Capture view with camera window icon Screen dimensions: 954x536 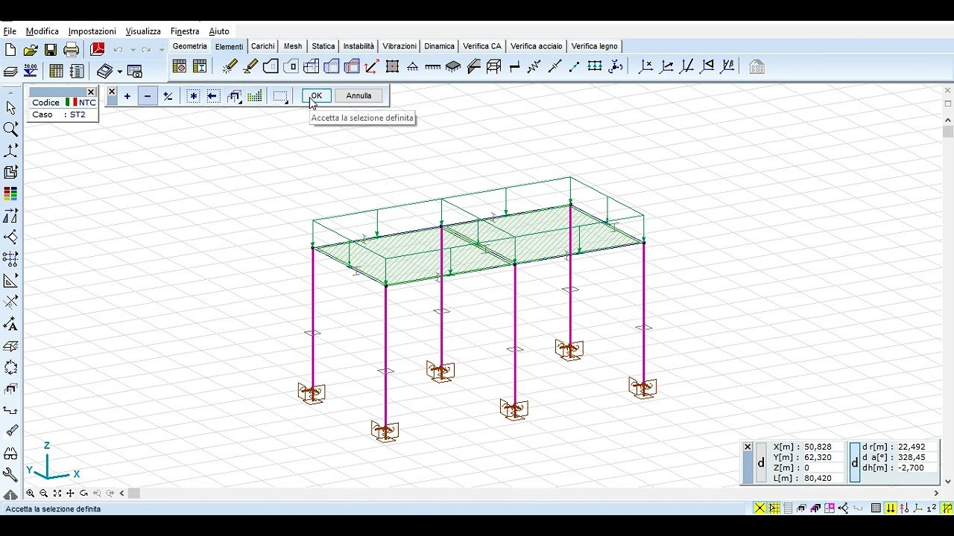click(x=135, y=71)
